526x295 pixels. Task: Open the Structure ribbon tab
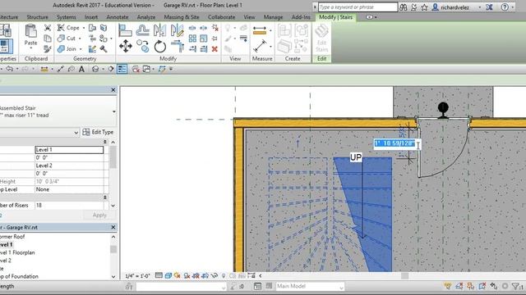pyautogui.click(x=37, y=17)
